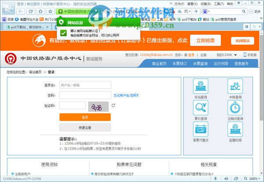
Task: Reload the page with the refresh icon
Action: pyautogui.click(x=31, y=11)
